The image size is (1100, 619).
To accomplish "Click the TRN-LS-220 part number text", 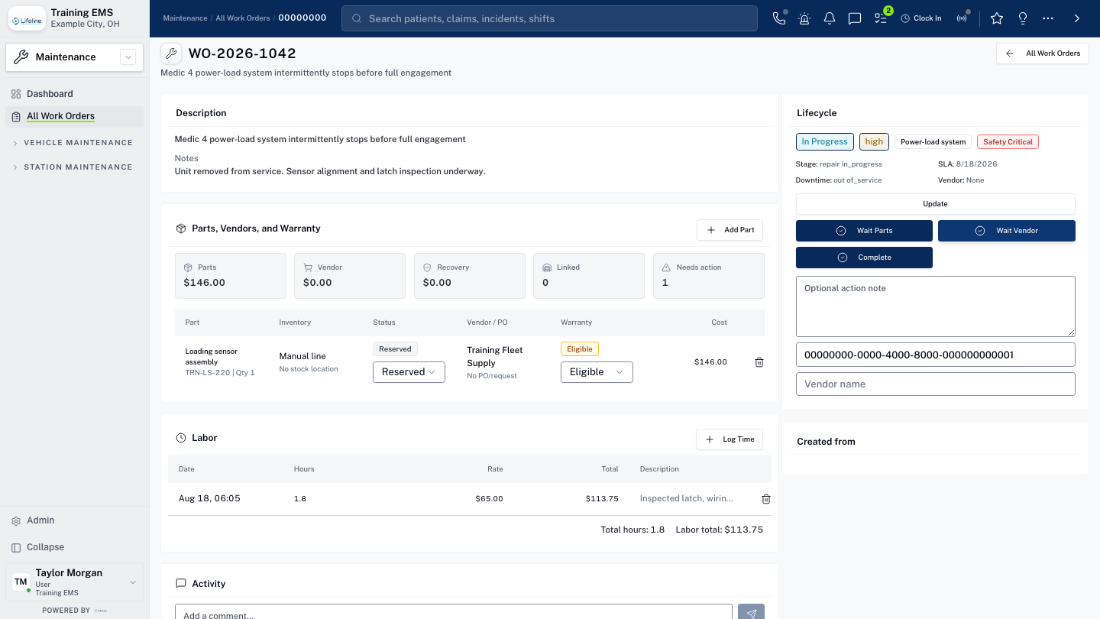I will 208,373.
